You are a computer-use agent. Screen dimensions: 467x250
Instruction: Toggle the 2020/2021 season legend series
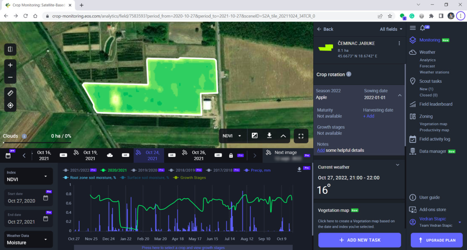pos(115,170)
